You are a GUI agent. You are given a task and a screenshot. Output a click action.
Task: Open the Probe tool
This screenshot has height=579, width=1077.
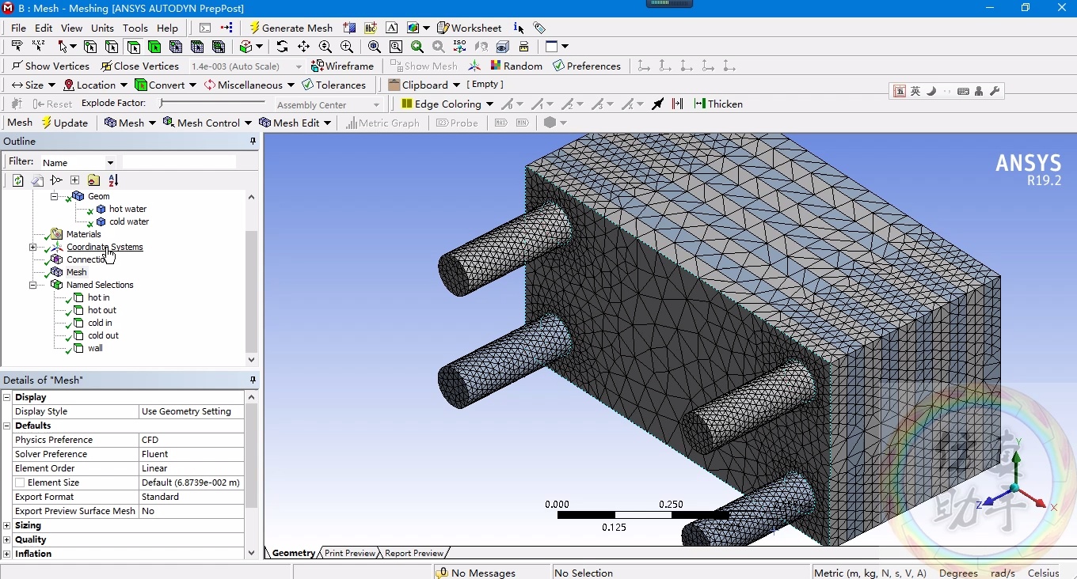(457, 123)
